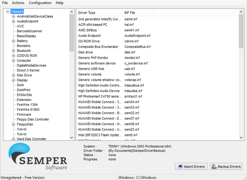Select Dot4 class entry

tap(20, 85)
